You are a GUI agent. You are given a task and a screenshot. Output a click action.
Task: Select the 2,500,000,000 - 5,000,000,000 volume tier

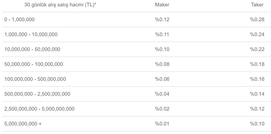[x=39, y=109]
